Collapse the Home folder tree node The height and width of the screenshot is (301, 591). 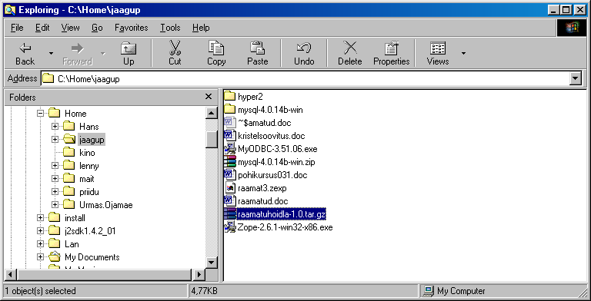(40, 113)
